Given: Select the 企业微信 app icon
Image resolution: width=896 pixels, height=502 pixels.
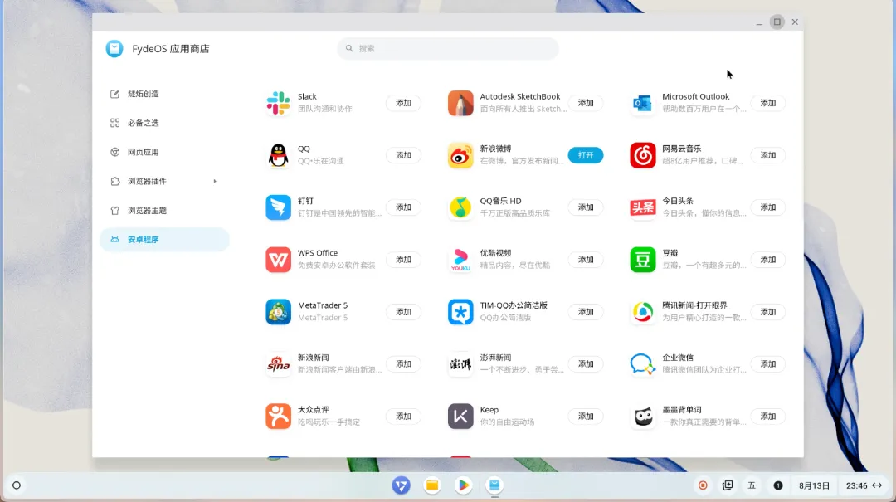Looking at the screenshot, I should click(643, 363).
